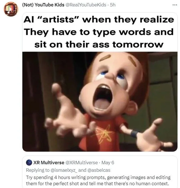This screenshot has height=188, width=180.
Task: Open the XR Multiverse small avatar icon
Action: (x=29, y=163)
